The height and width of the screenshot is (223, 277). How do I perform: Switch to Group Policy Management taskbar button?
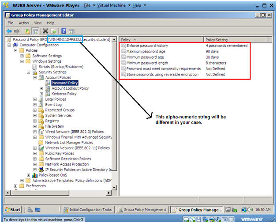point(142,210)
